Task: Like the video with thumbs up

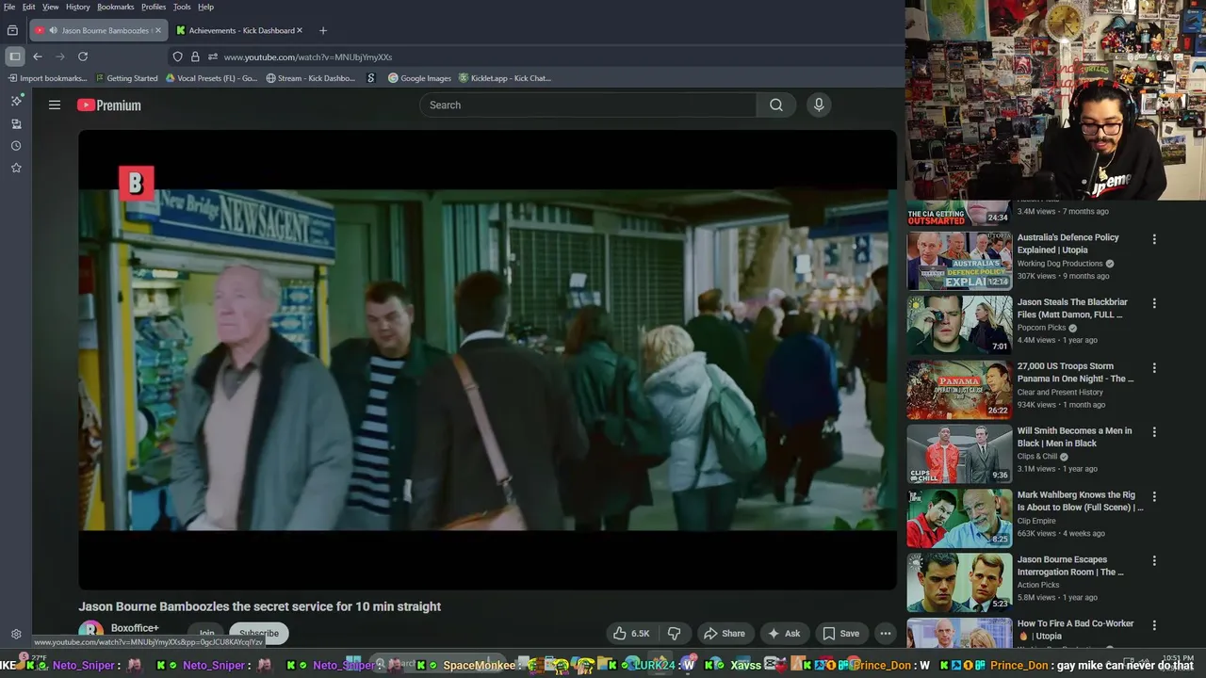Action: (x=631, y=634)
